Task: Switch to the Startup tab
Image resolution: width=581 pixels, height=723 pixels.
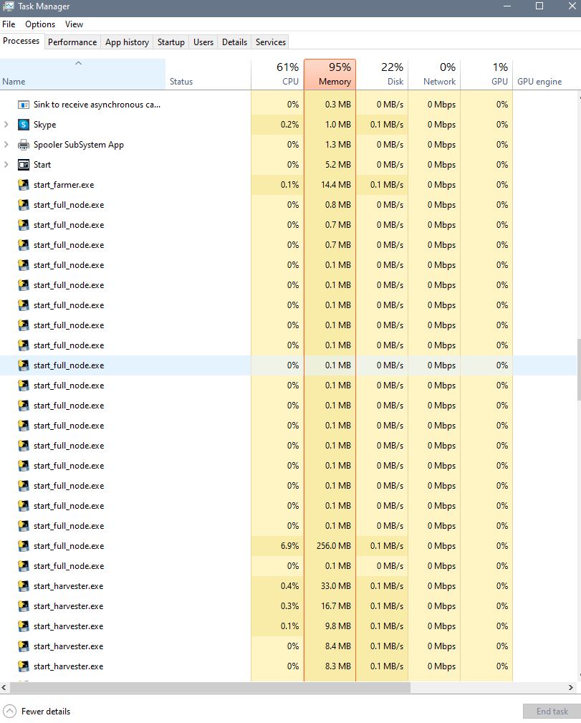Action: point(171,42)
